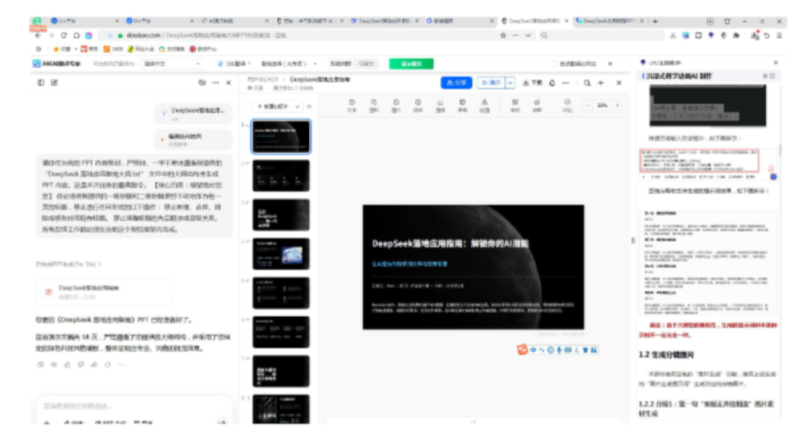Viewport: 797px width, 439px height.
Task: Switch to the last DeepSeek PPT tab
Action: (609, 21)
